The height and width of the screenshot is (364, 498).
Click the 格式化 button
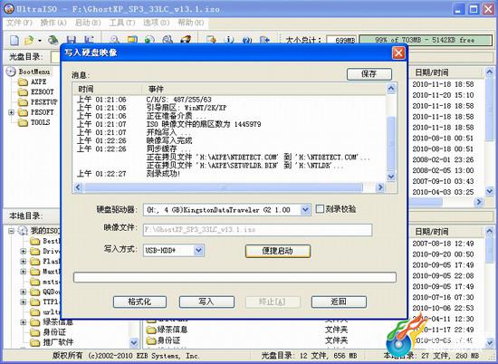(139, 302)
